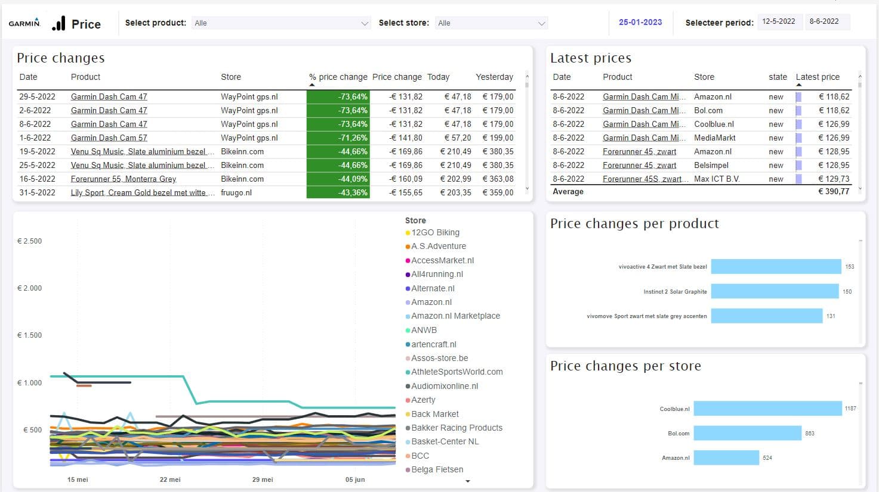Select Alternate.nl legend entry
The image size is (879, 492).
pos(430,288)
